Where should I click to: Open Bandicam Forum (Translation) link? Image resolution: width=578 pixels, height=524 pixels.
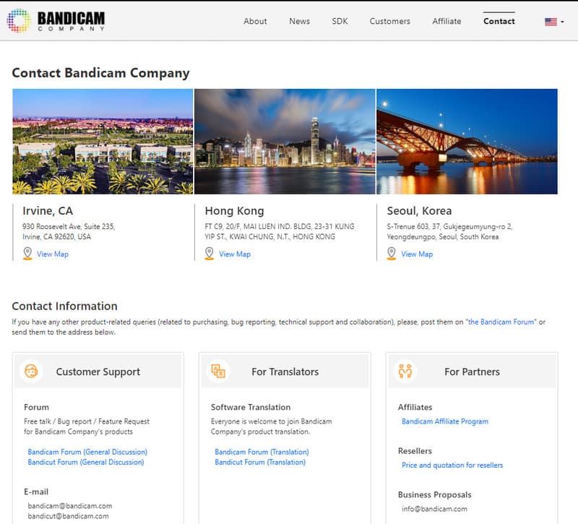(x=262, y=452)
